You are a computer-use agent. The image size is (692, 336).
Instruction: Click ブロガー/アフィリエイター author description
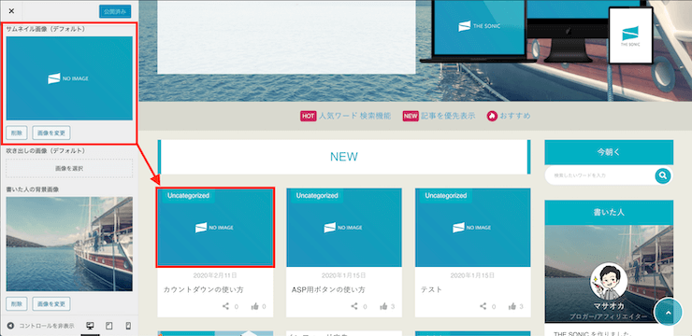click(608, 316)
